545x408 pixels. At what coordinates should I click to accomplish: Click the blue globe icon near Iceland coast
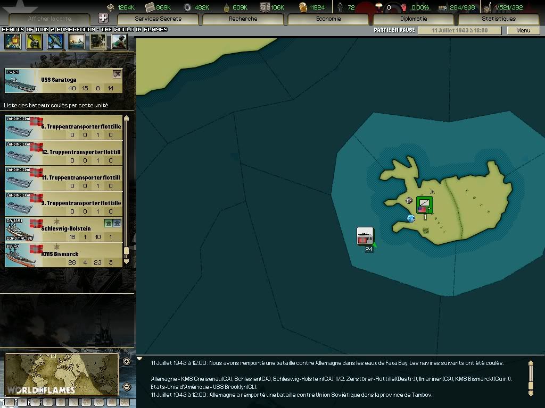[411, 218]
